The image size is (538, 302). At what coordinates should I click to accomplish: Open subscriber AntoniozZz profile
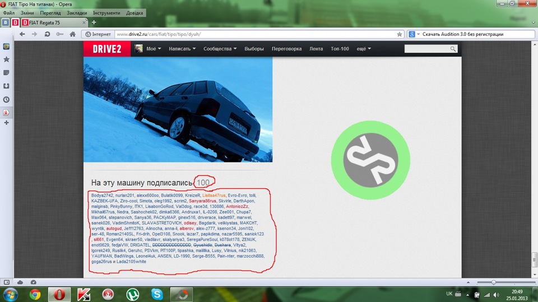click(236, 206)
